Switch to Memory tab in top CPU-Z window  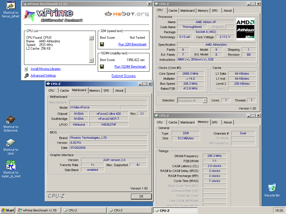click(203, 11)
